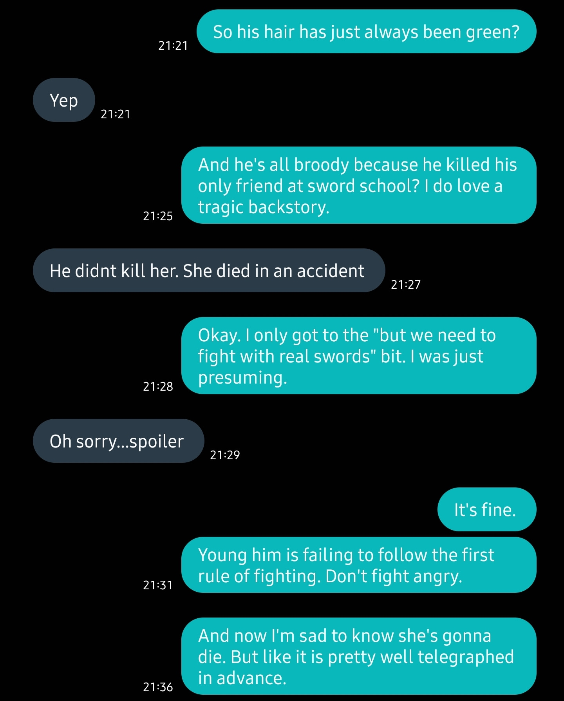Viewport: 564px width, 701px height.
Task: Tap the 'sad to know she's gonna die' message
Action: [x=359, y=656]
